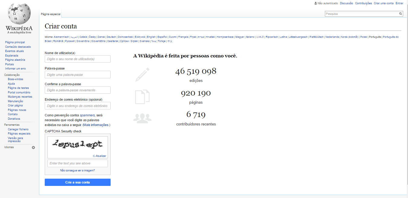This screenshot has width=408, height=198.
Task: Switch language to Deutsch
Action: [x=111, y=37]
